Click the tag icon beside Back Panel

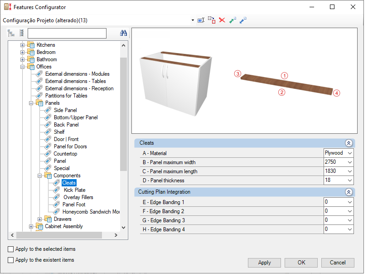(48, 124)
